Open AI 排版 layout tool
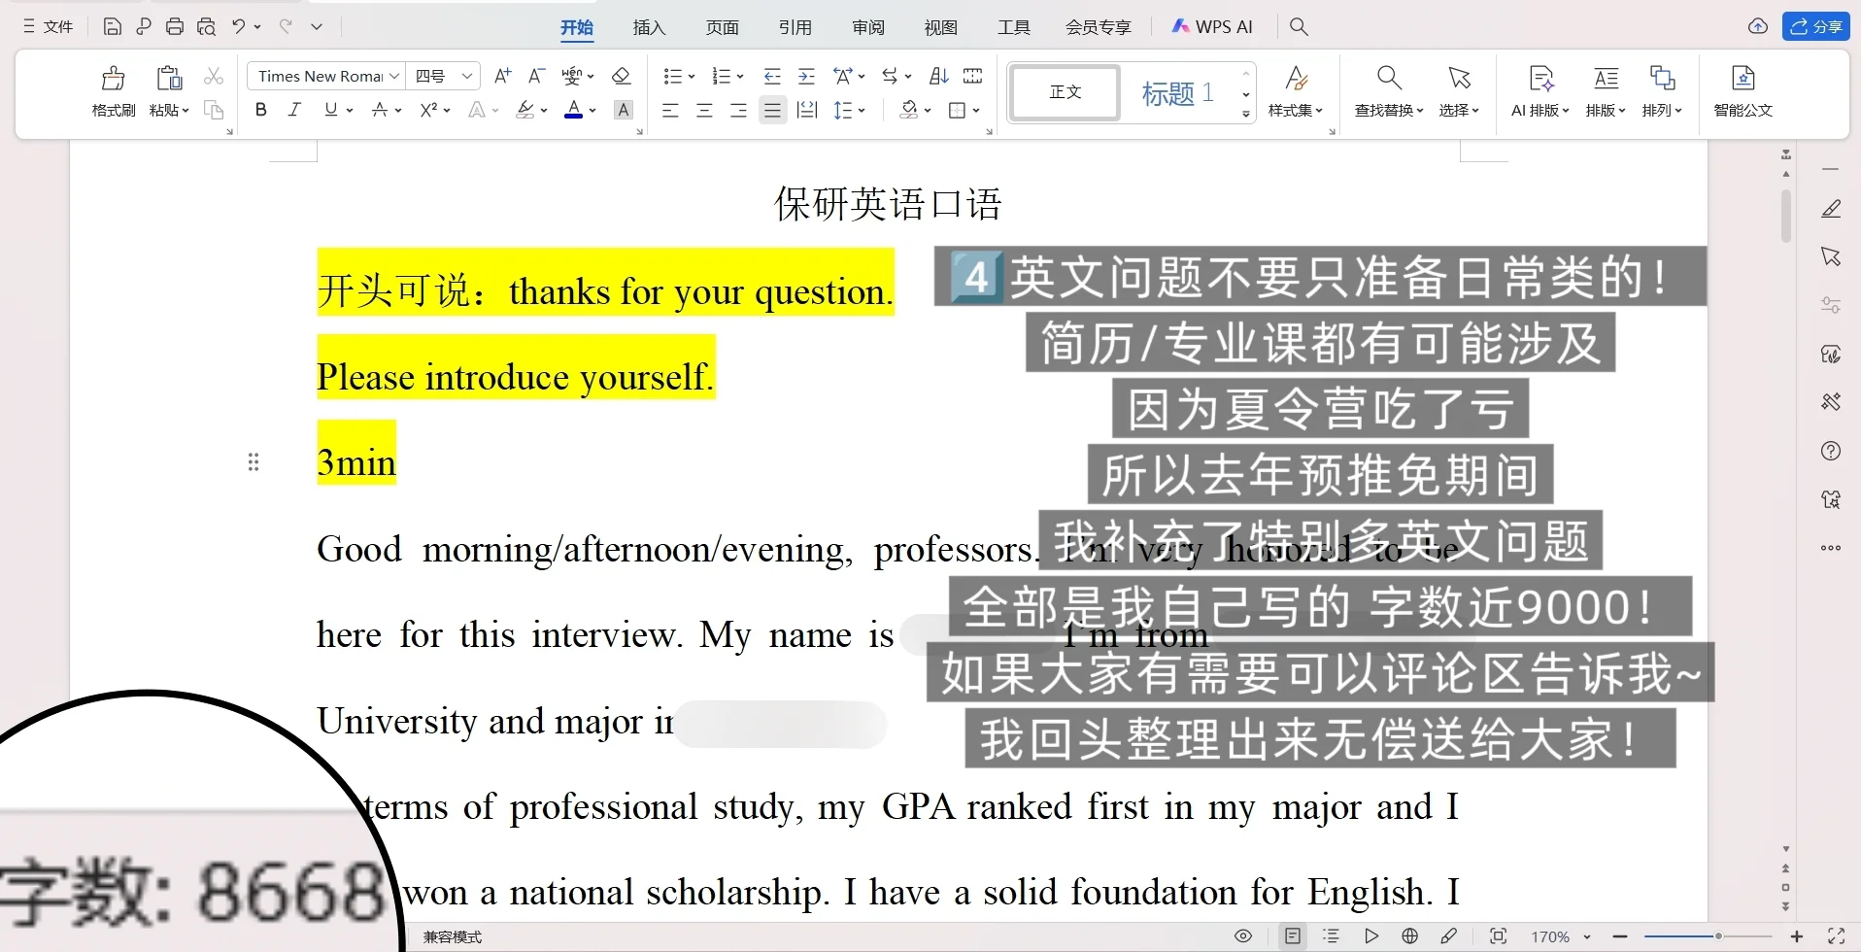Screen dimensions: 1861x952 pyautogui.click(x=1540, y=92)
